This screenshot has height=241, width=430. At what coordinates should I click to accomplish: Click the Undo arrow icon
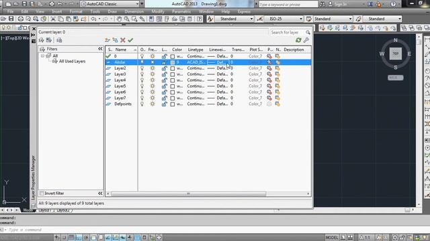pos(93,19)
